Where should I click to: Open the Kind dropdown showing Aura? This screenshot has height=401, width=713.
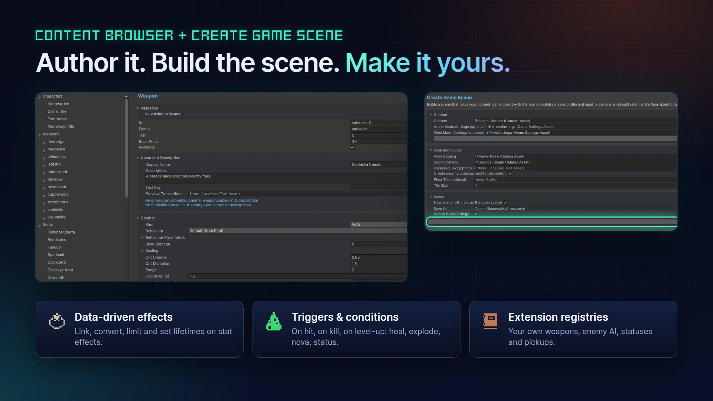click(379, 224)
